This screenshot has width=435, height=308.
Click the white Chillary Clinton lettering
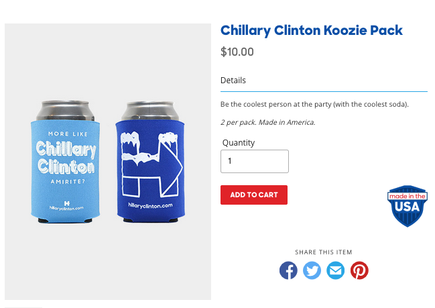66,158
